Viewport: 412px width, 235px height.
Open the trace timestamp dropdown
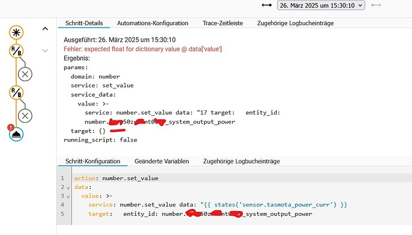point(321,5)
